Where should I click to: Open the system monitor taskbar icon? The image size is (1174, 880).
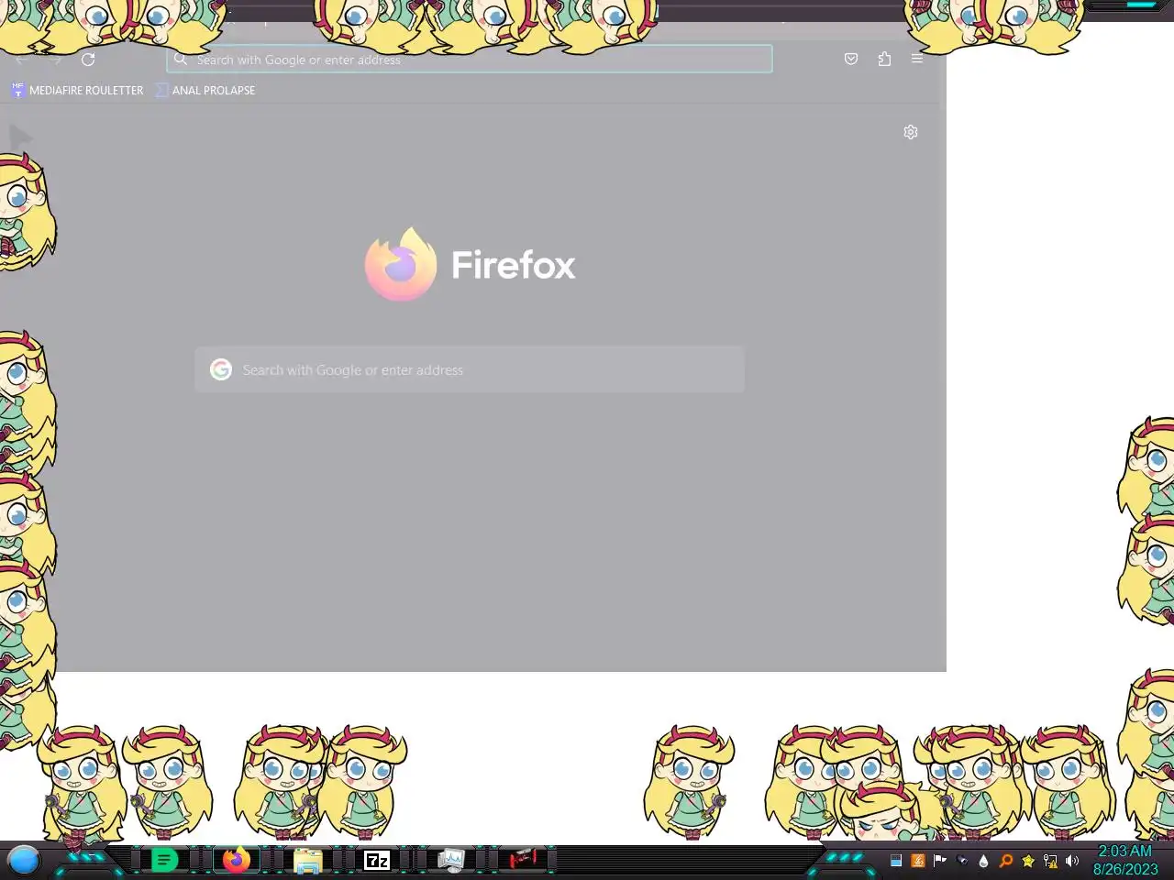tap(450, 860)
